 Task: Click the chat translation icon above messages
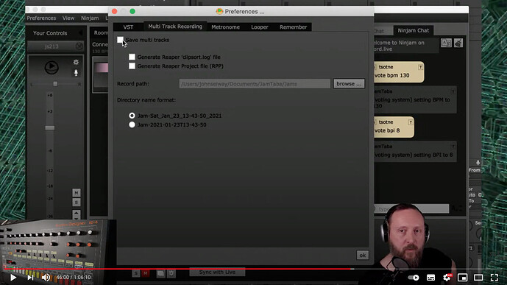pos(446,43)
